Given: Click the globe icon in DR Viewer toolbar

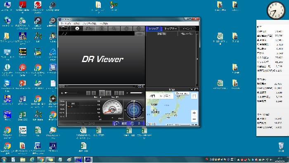Looking at the screenshot, I should [x=139, y=29].
